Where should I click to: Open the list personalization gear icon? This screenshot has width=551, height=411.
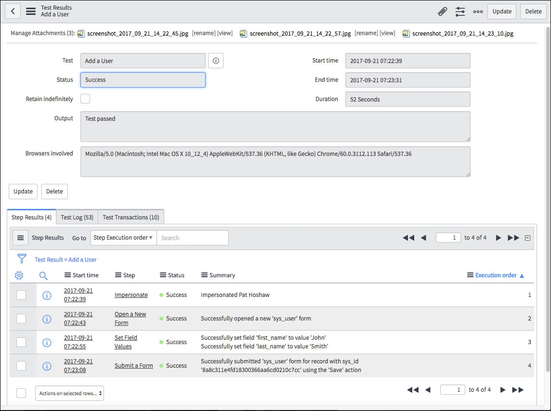(x=19, y=275)
